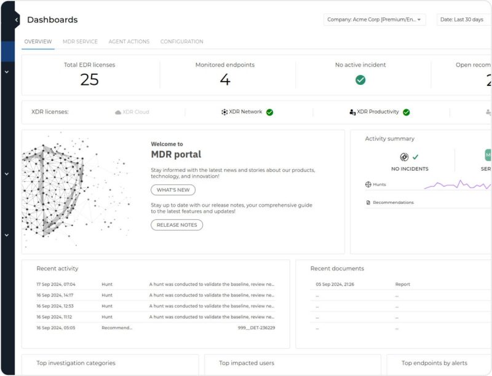
Task: Click the XDR Productivity green check
Action: pos(407,112)
